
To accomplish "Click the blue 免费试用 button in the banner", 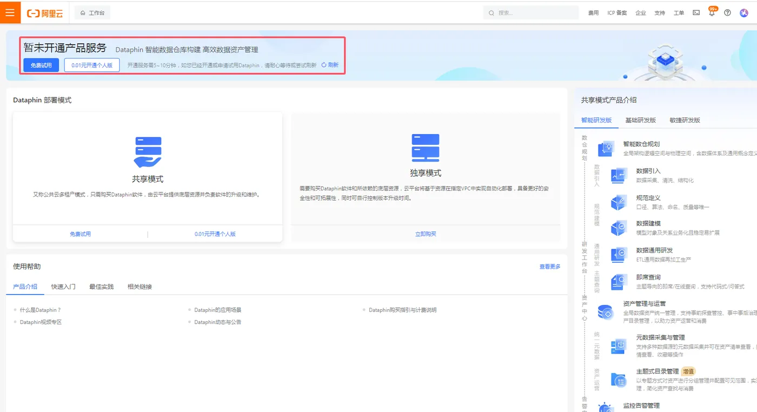I will [x=41, y=65].
